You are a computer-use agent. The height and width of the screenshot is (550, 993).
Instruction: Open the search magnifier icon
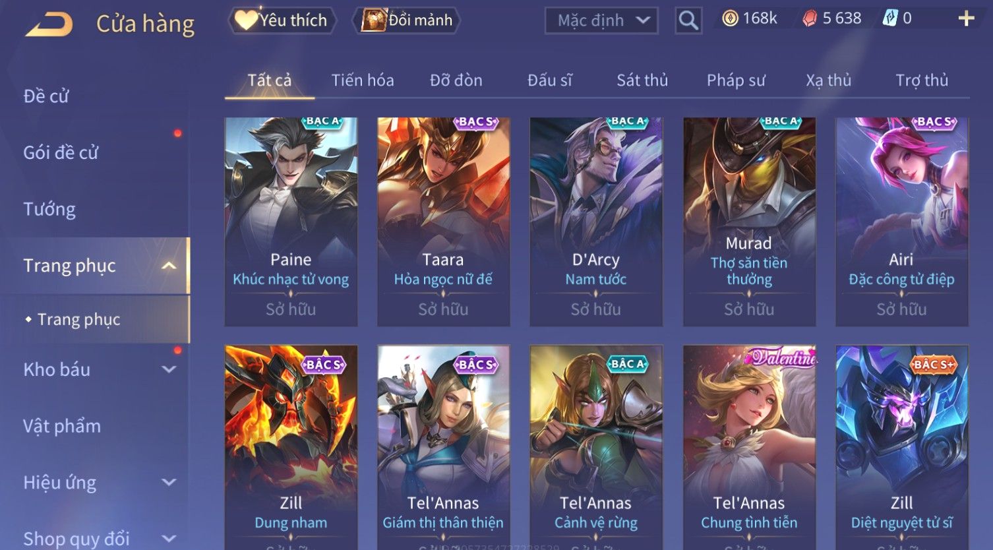coord(688,20)
